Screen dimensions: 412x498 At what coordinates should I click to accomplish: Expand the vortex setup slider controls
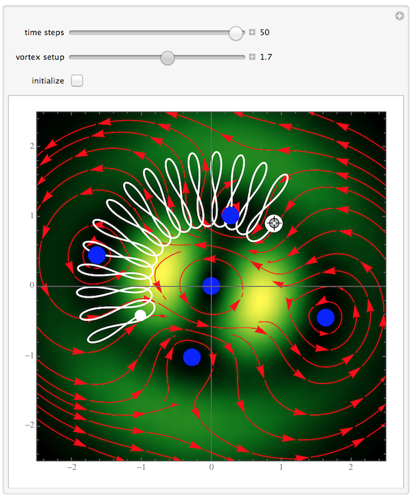click(252, 57)
